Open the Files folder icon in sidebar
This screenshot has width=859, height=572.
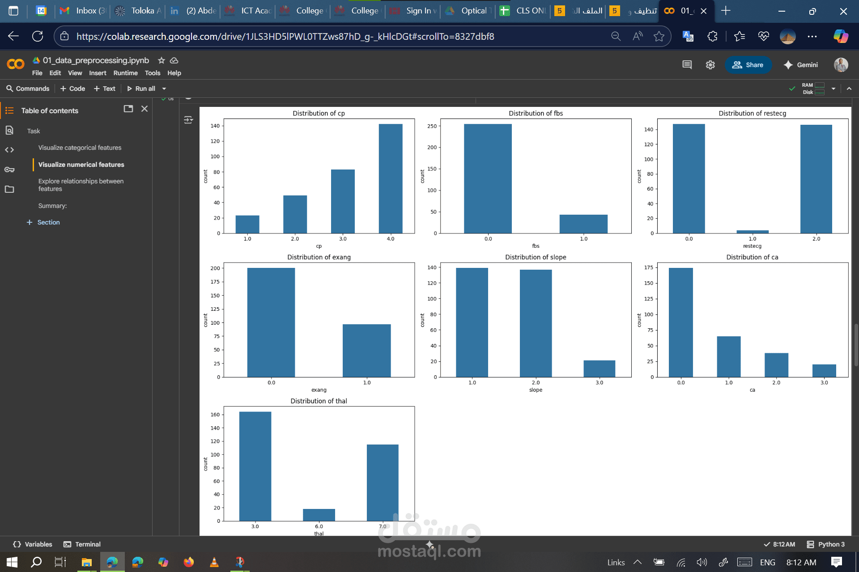[x=9, y=189]
